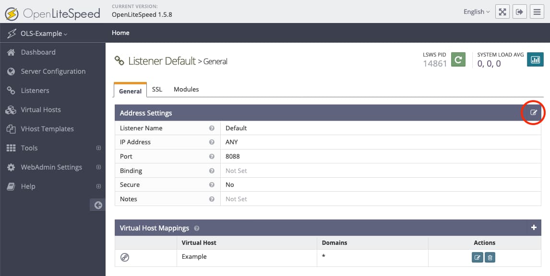Go to Listeners in sidebar

(x=35, y=91)
